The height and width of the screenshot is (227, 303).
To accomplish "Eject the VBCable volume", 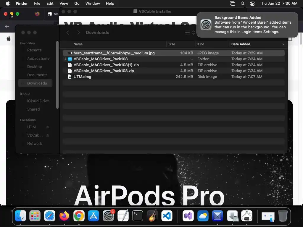I will click(x=48, y=135).
